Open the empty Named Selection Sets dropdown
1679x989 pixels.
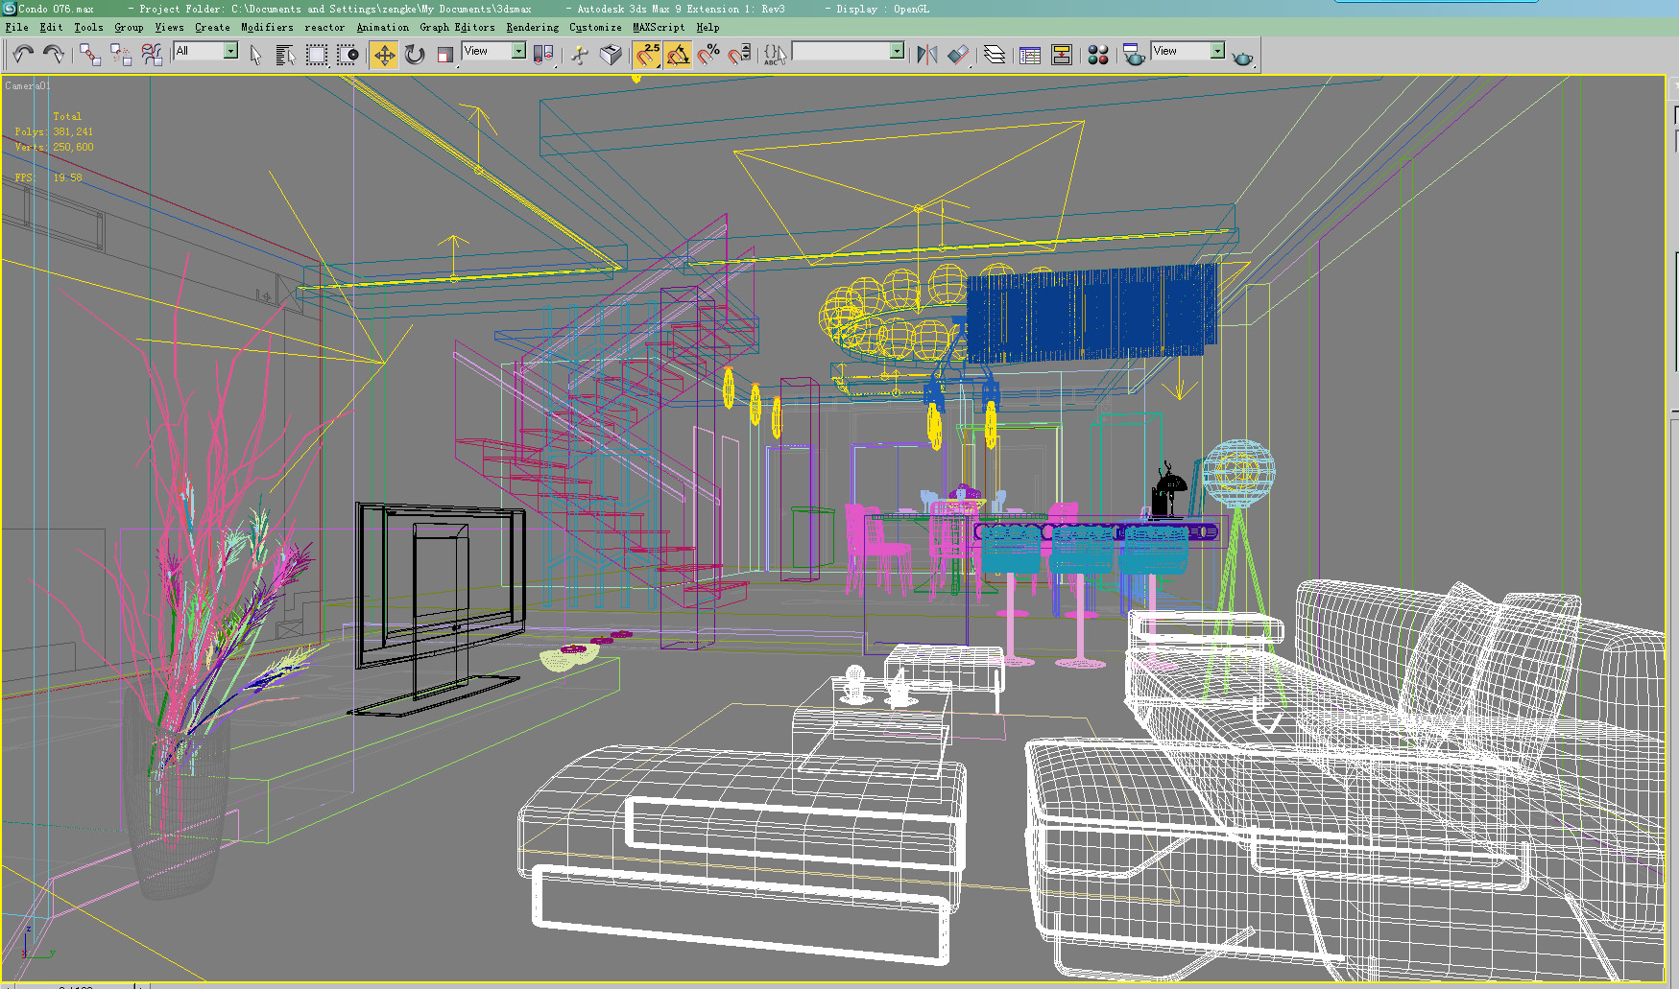pos(849,51)
